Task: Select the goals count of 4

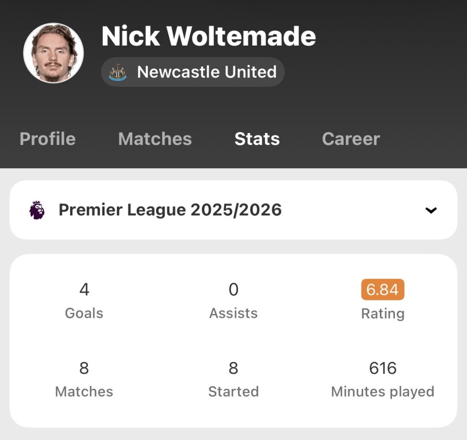Action: click(x=84, y=290)
